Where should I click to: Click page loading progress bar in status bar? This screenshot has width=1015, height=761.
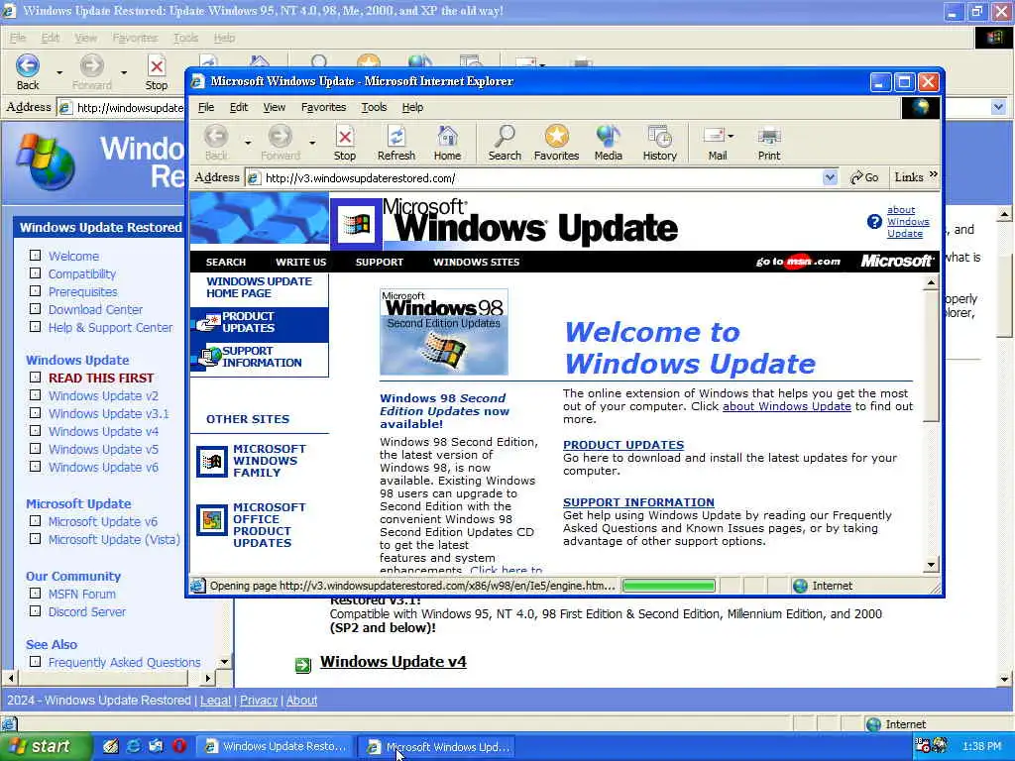pos(669,586)
